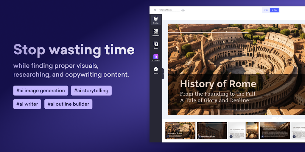Open the Design panel
The height and width of the screenshot is (152, 305).
point(156,20)
